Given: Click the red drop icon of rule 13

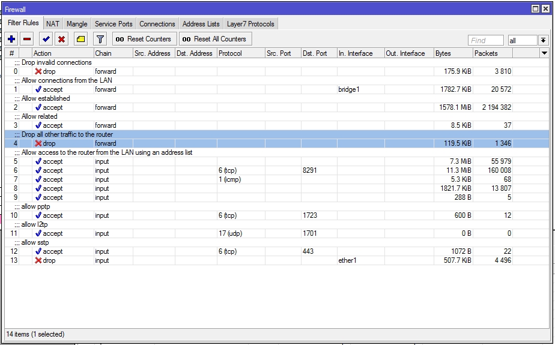Looking at the screenshot, I should coord(38,260).
